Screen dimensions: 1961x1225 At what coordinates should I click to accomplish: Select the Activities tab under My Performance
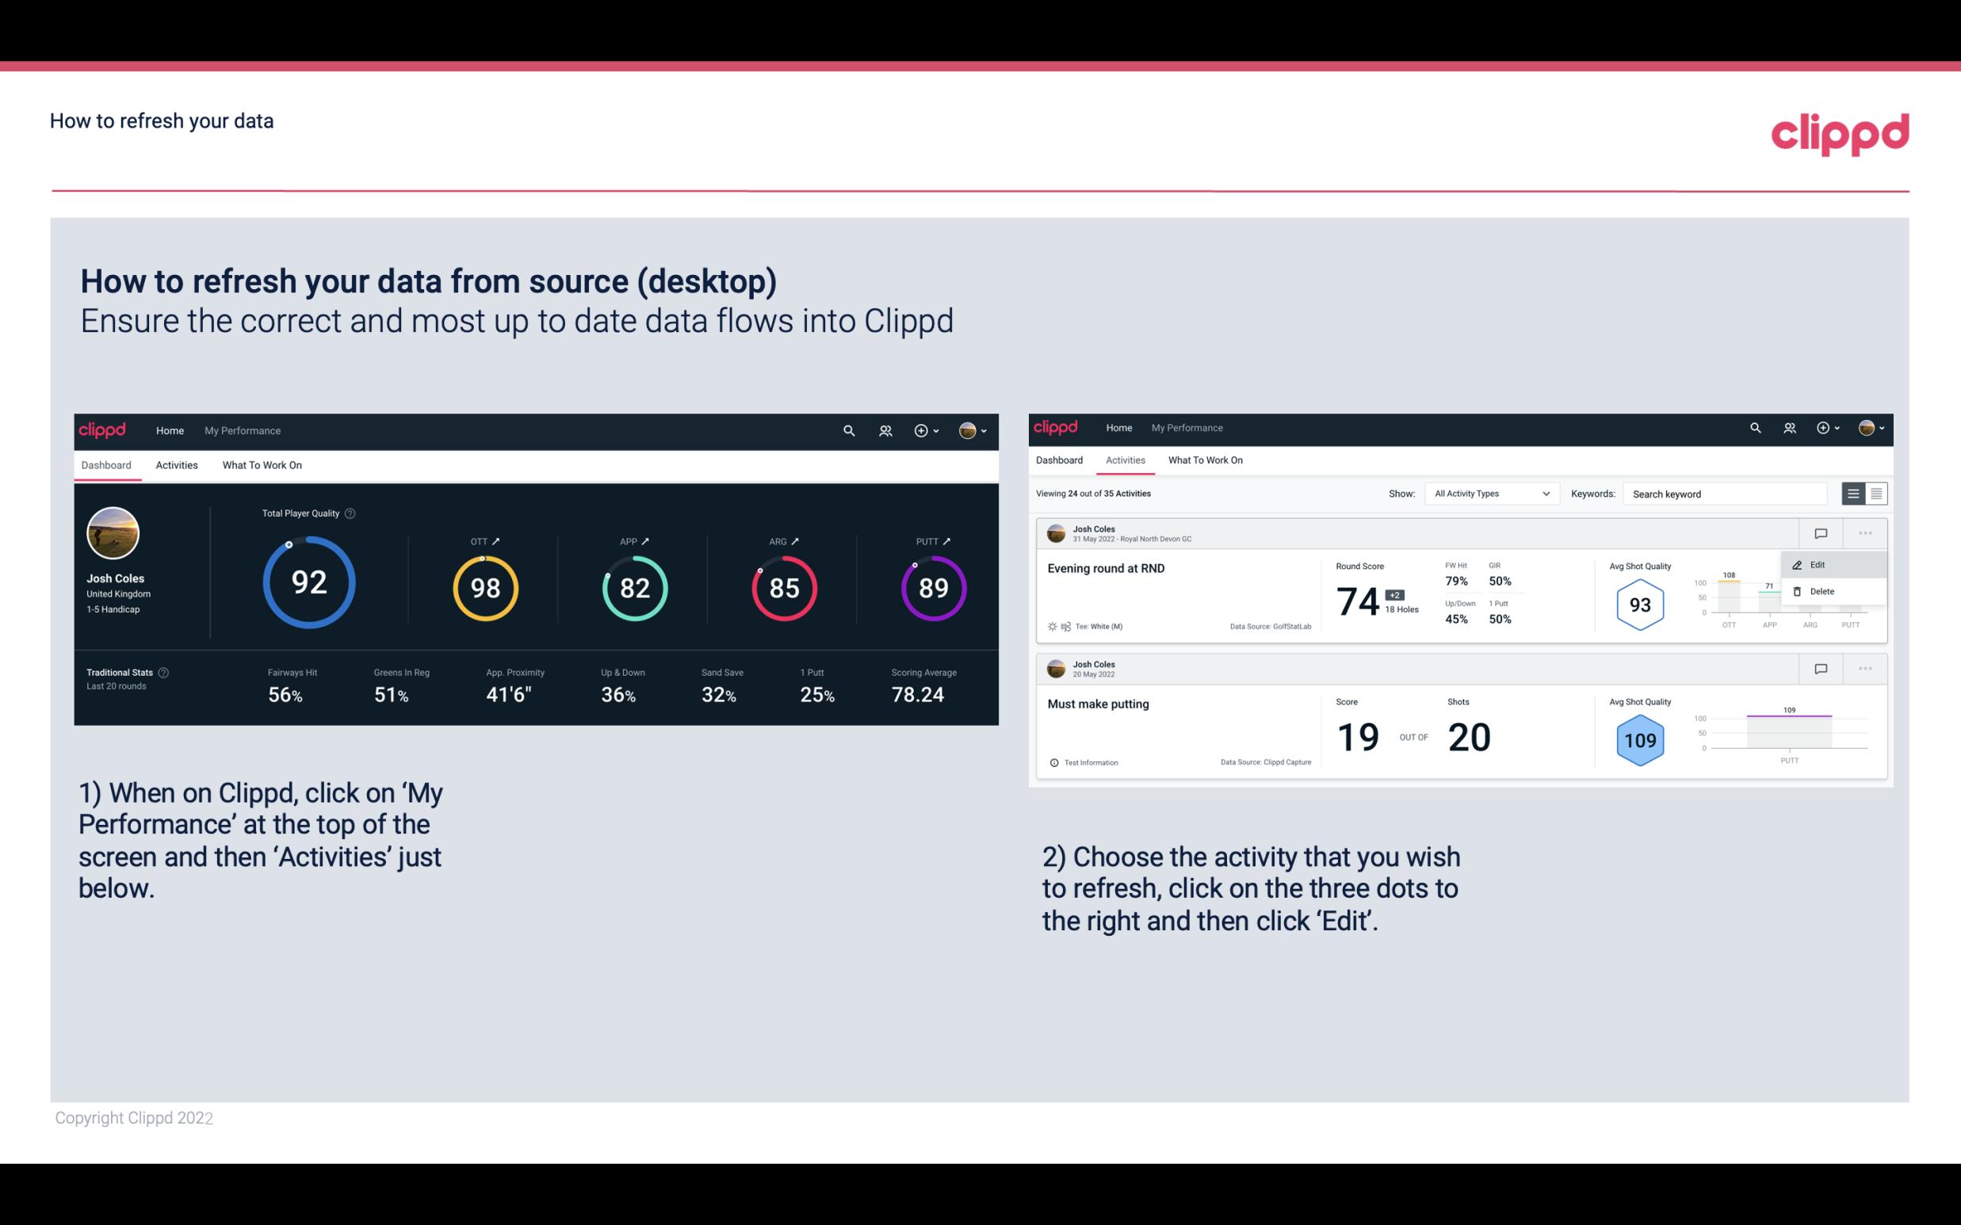tap(177, 464)
